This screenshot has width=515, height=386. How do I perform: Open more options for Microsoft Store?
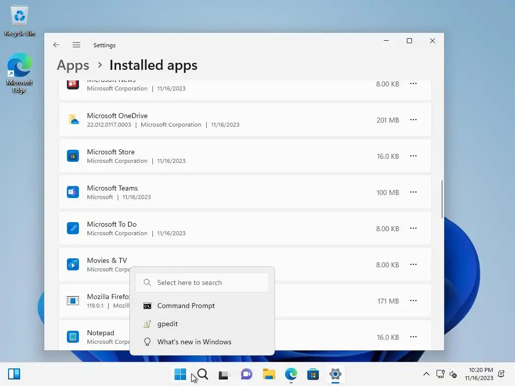[x=413, y=156]
